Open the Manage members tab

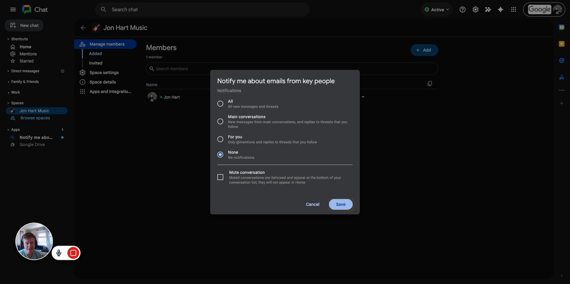point(105,44)
